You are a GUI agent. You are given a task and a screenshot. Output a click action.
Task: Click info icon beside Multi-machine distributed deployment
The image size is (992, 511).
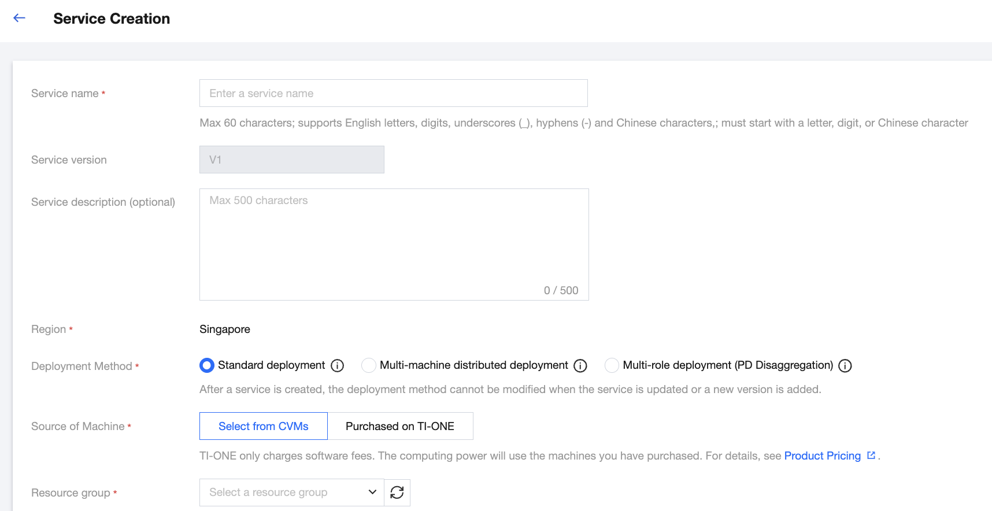click(580, 366)
